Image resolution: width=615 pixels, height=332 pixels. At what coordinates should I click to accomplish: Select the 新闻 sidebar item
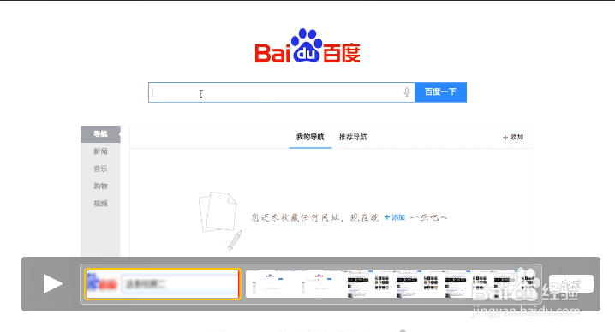pyautogui.click(x=100, y=151)
